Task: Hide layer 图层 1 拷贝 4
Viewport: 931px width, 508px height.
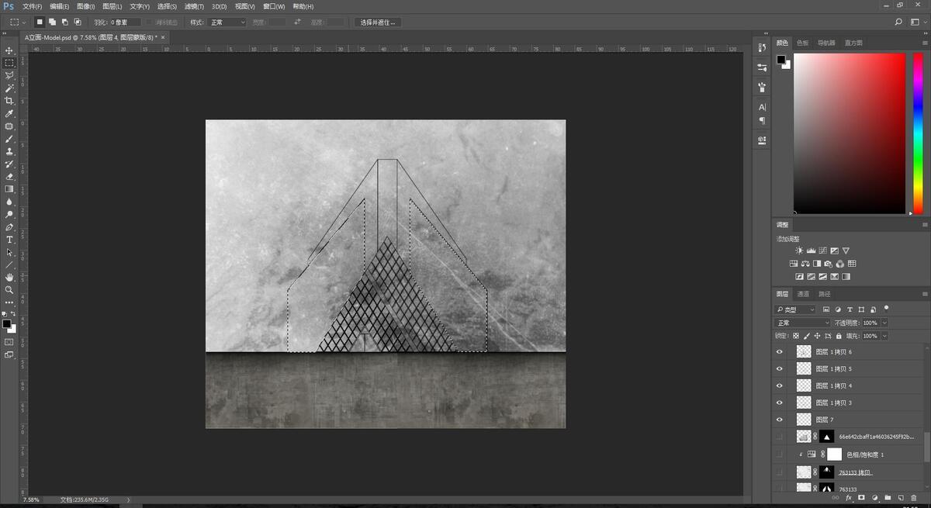Action: pos(780,385)
